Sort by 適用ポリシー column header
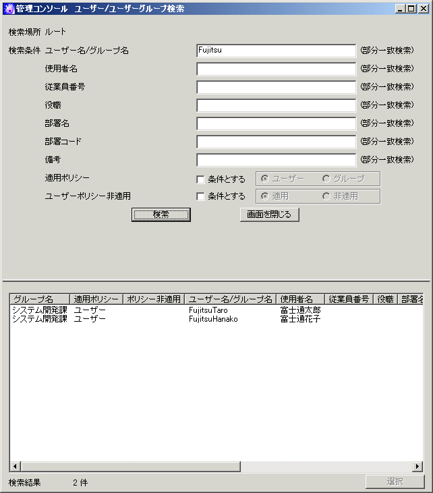The image size is (433, 493). 96,299
